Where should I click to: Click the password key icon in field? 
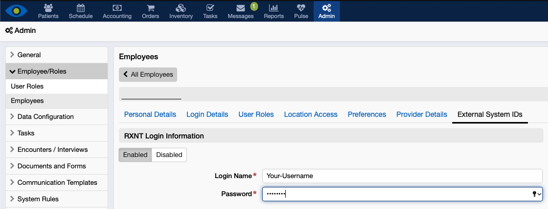click(x=536, y=194)
